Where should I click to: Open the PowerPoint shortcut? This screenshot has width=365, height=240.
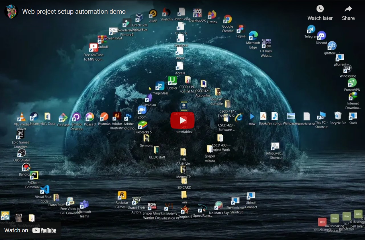[182, 12]
